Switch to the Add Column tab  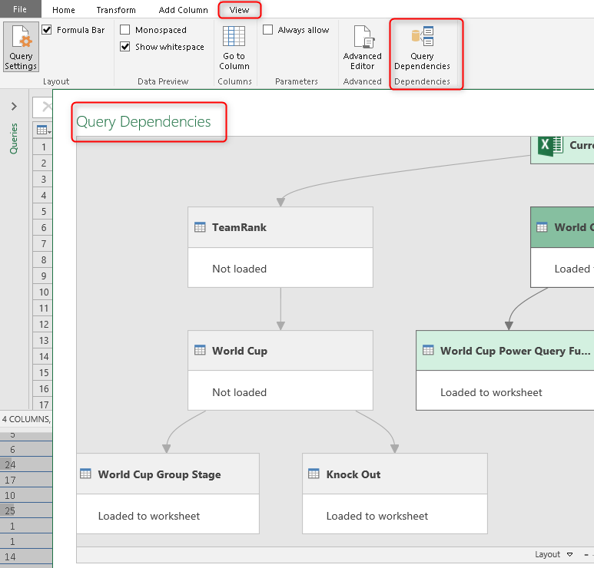click(184, 10)
